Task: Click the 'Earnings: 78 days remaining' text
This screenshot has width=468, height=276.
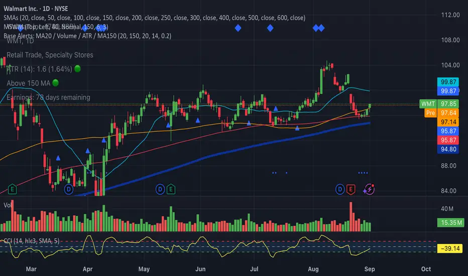Action: coord(48,97)
